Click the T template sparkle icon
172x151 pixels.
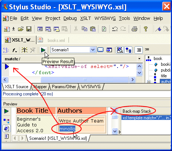coord(25,50)
